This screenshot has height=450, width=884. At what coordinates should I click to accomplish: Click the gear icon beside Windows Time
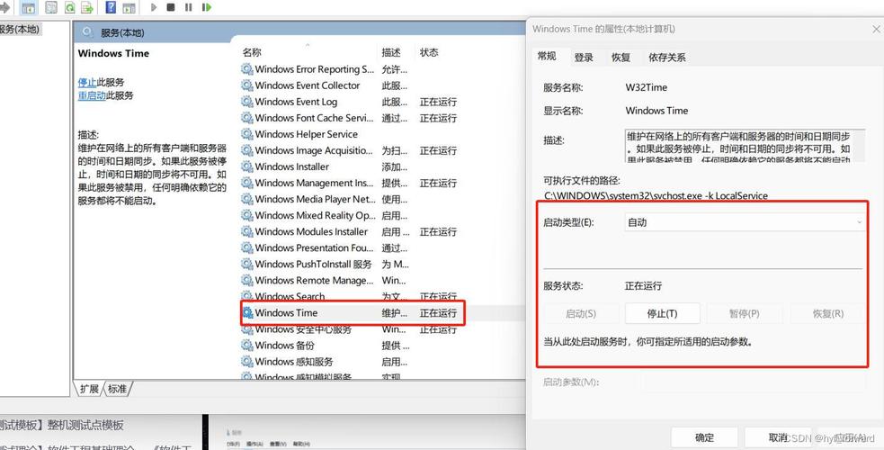(x=247, y=313)
